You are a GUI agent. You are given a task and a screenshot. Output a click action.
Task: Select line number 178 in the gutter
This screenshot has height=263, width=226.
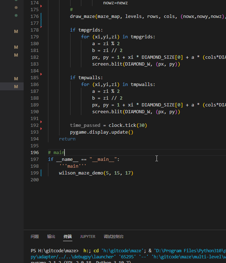[x=35, y=30]
